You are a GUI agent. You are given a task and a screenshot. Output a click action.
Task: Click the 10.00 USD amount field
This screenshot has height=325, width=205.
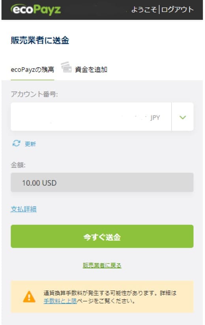pos(102,182)
